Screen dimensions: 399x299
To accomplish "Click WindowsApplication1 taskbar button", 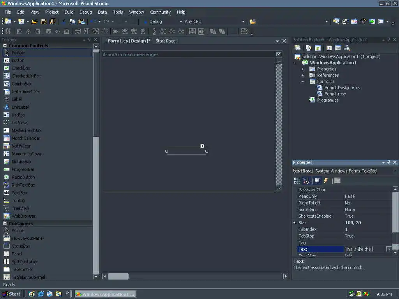I will point(105,294).
